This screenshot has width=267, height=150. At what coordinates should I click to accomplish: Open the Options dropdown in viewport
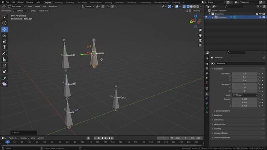tap(197, 11)
